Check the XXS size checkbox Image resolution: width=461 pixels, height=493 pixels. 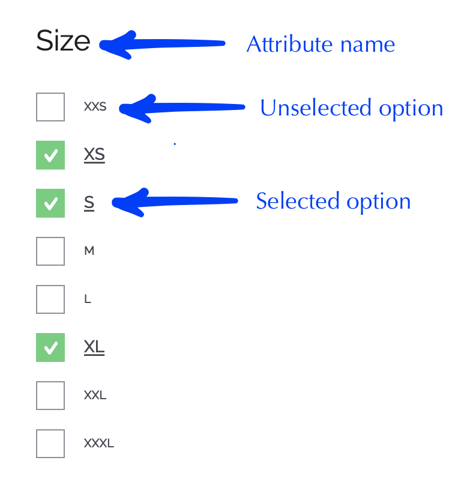50,107
